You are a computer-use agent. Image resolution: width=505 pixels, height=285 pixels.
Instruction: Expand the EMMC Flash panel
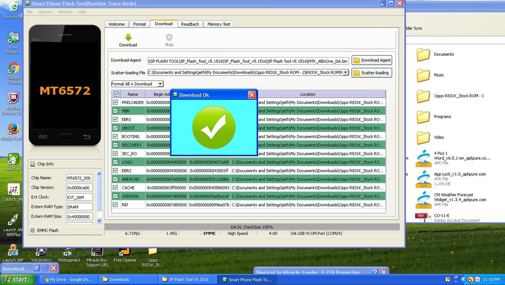tap(65, 231)
